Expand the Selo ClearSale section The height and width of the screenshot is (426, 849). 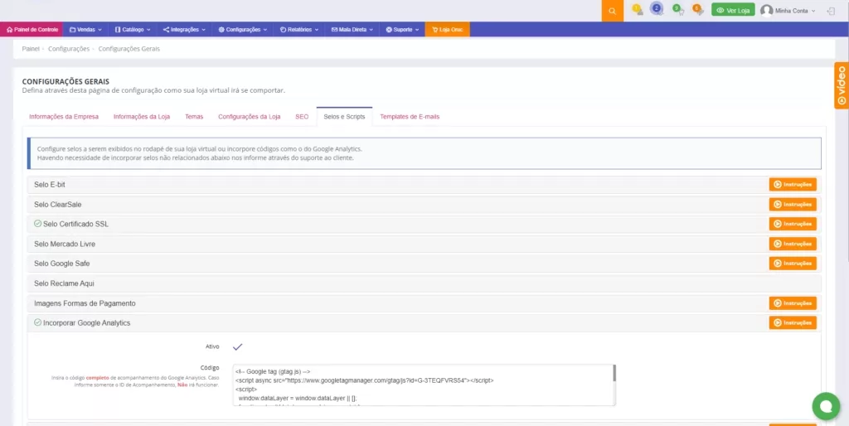click(x=424, y=205)
